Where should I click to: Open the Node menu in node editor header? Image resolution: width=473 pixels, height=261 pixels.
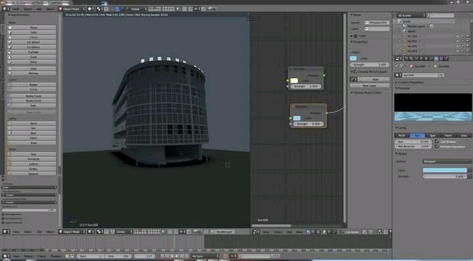[299, 232]
